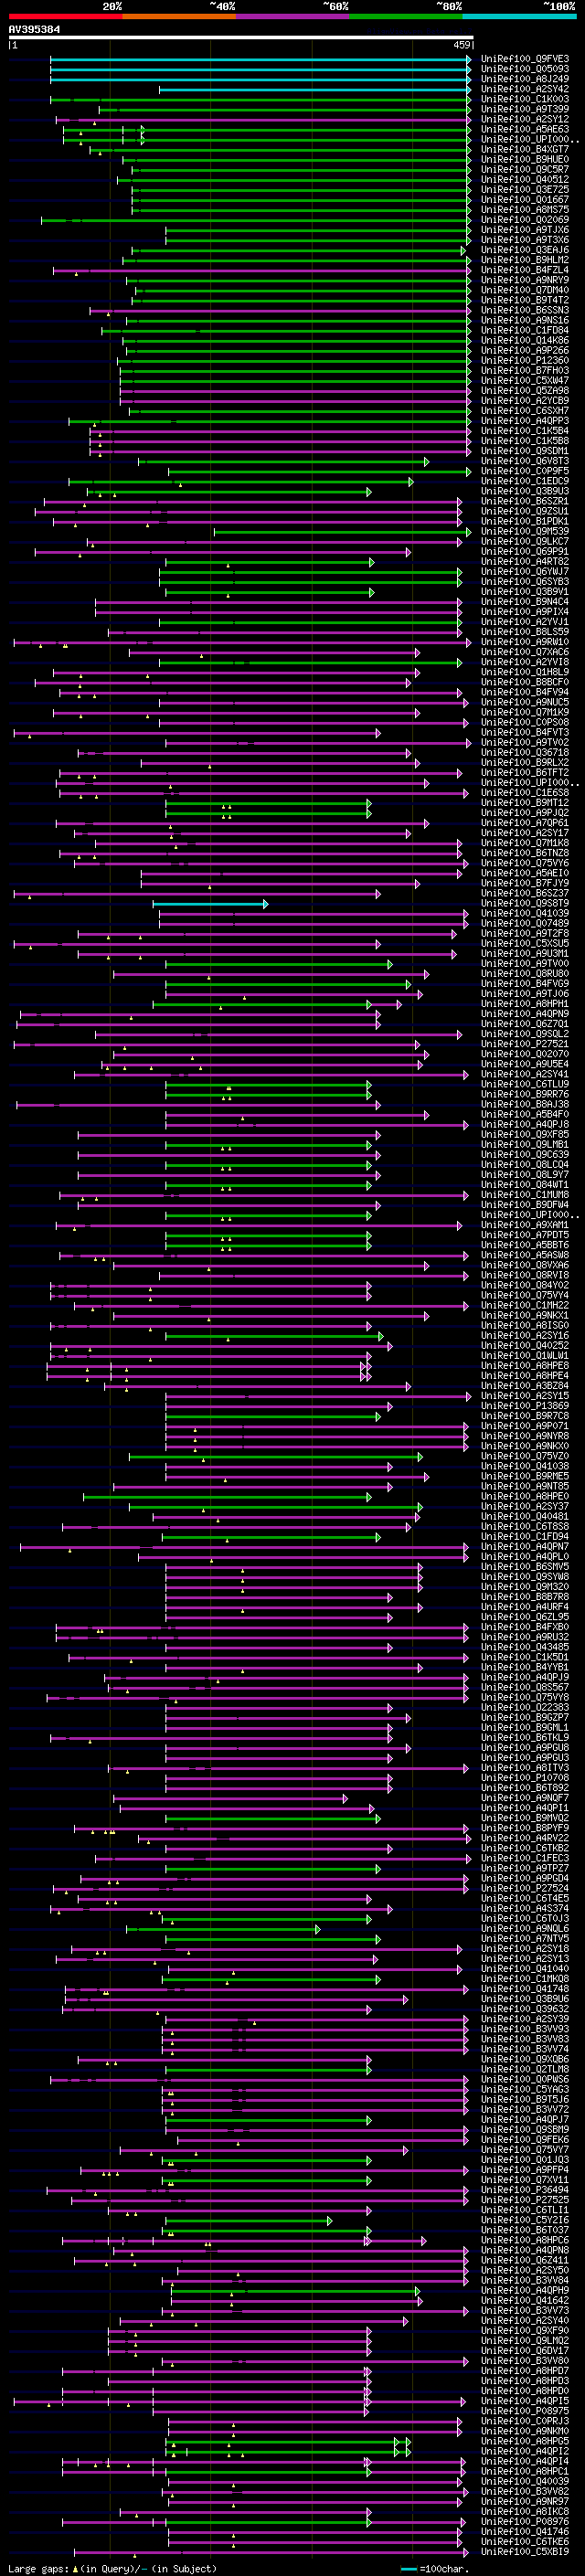The width and height of the screenshot is (585, 2576).
Task: Select hit label UniRef100_Q9M539
Action: pyautogui.click(x=525, y=531)
